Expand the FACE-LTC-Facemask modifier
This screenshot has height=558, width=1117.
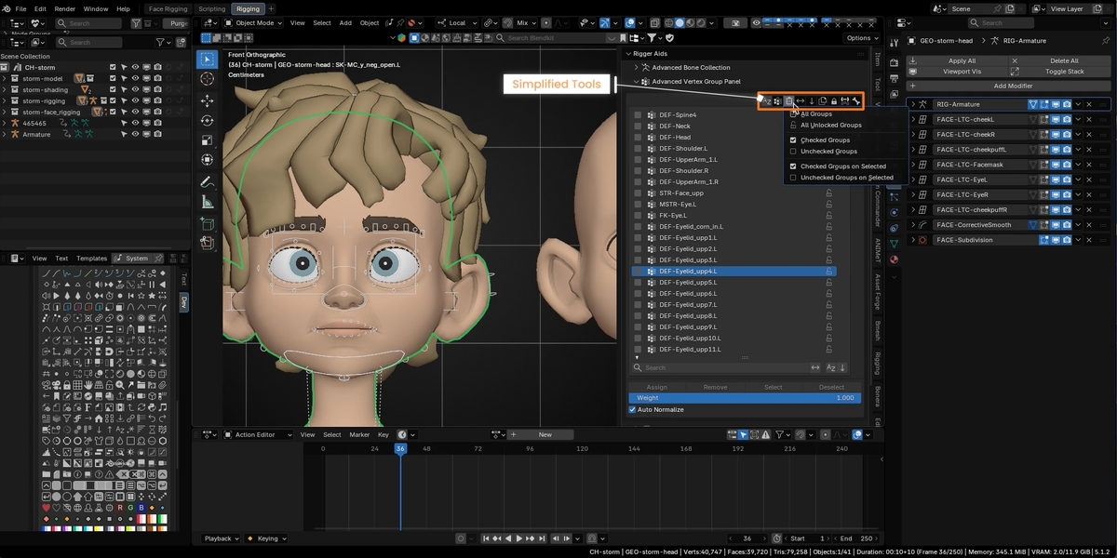[913, 165]
